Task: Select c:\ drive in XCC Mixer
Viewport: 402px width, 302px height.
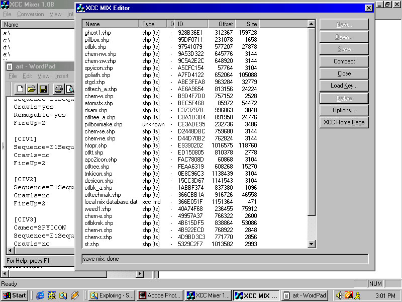Action: [x=7, y=40]
